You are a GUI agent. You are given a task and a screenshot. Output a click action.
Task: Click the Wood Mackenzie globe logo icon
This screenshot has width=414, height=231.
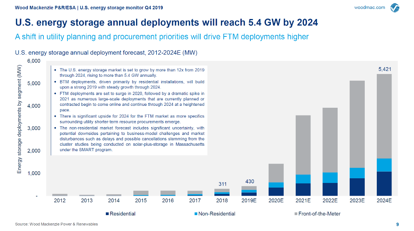[395, 8]
